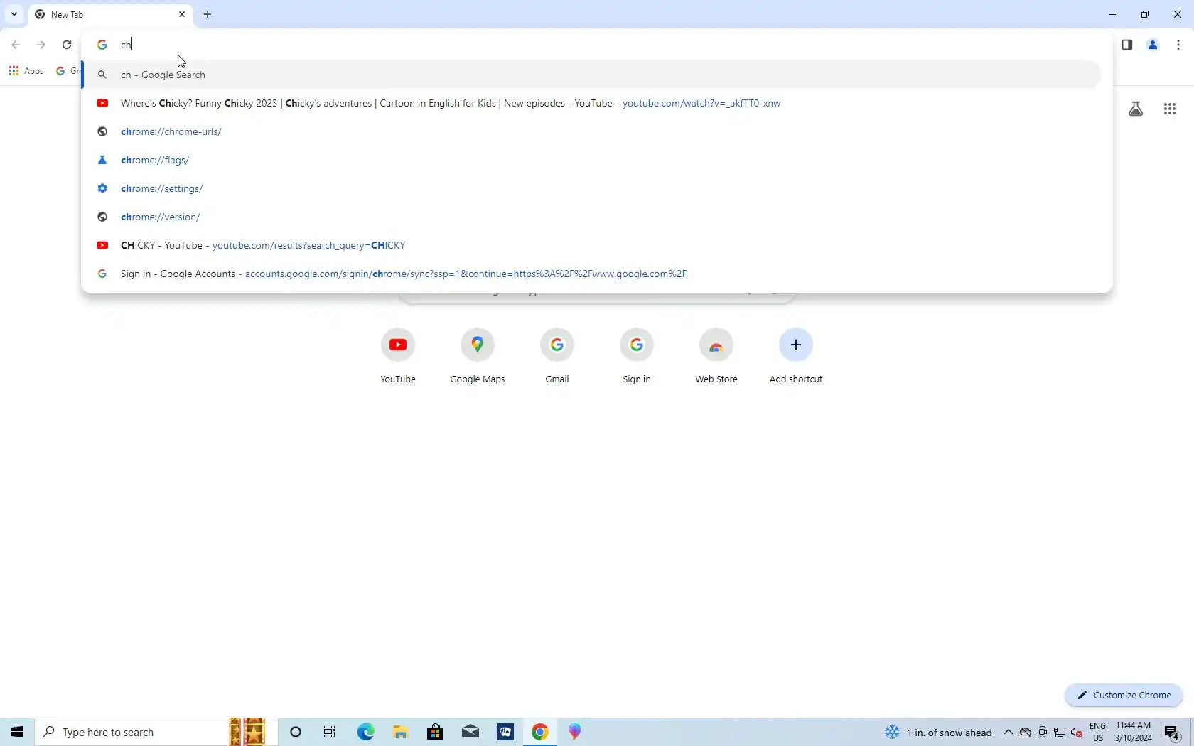Open the Chrome profile avatar menu

1153,45
